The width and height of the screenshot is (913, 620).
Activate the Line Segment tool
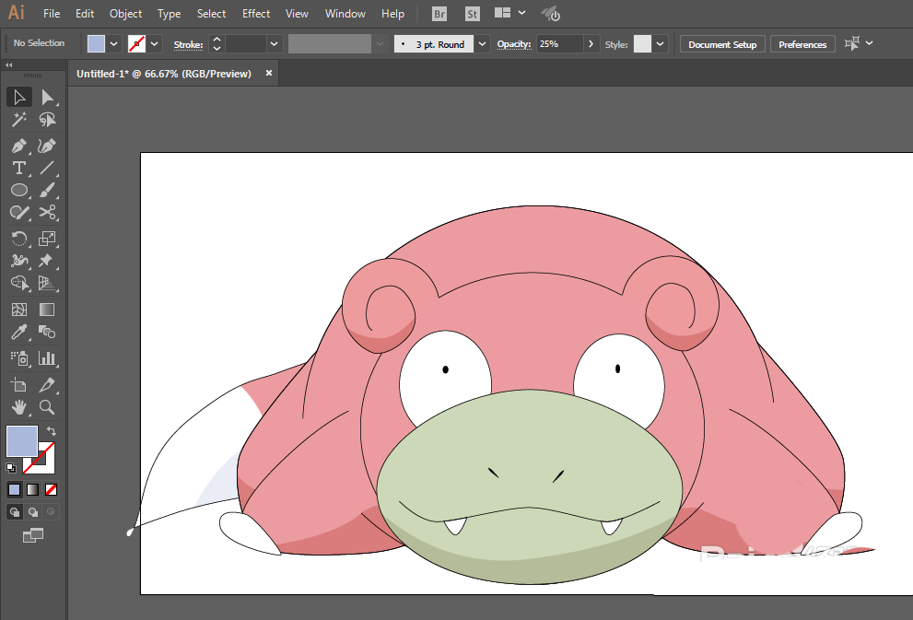[47, 168]
